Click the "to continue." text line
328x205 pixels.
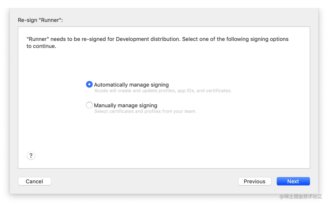pyautogui.click(x=41, y=46)
